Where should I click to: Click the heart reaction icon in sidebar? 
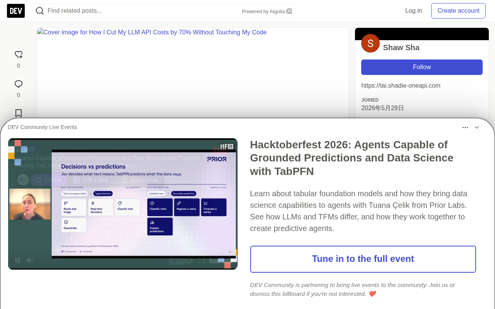click(19, 54)
